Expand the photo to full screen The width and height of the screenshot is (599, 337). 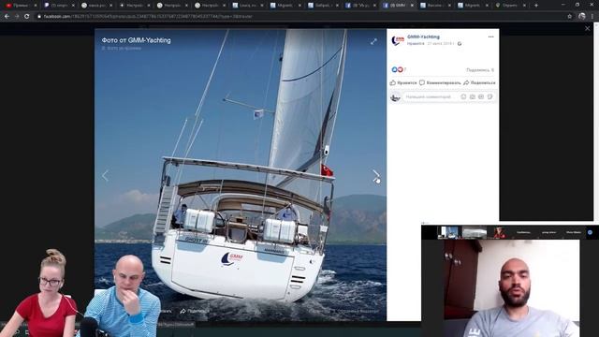pyautogui.click(x=373, y=41)
